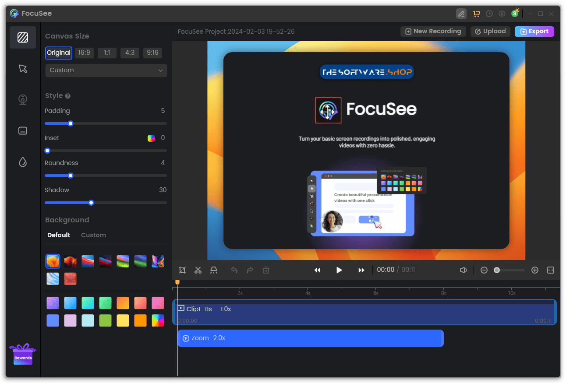
Task: Click the green account avatar icon
Action: 515,13
